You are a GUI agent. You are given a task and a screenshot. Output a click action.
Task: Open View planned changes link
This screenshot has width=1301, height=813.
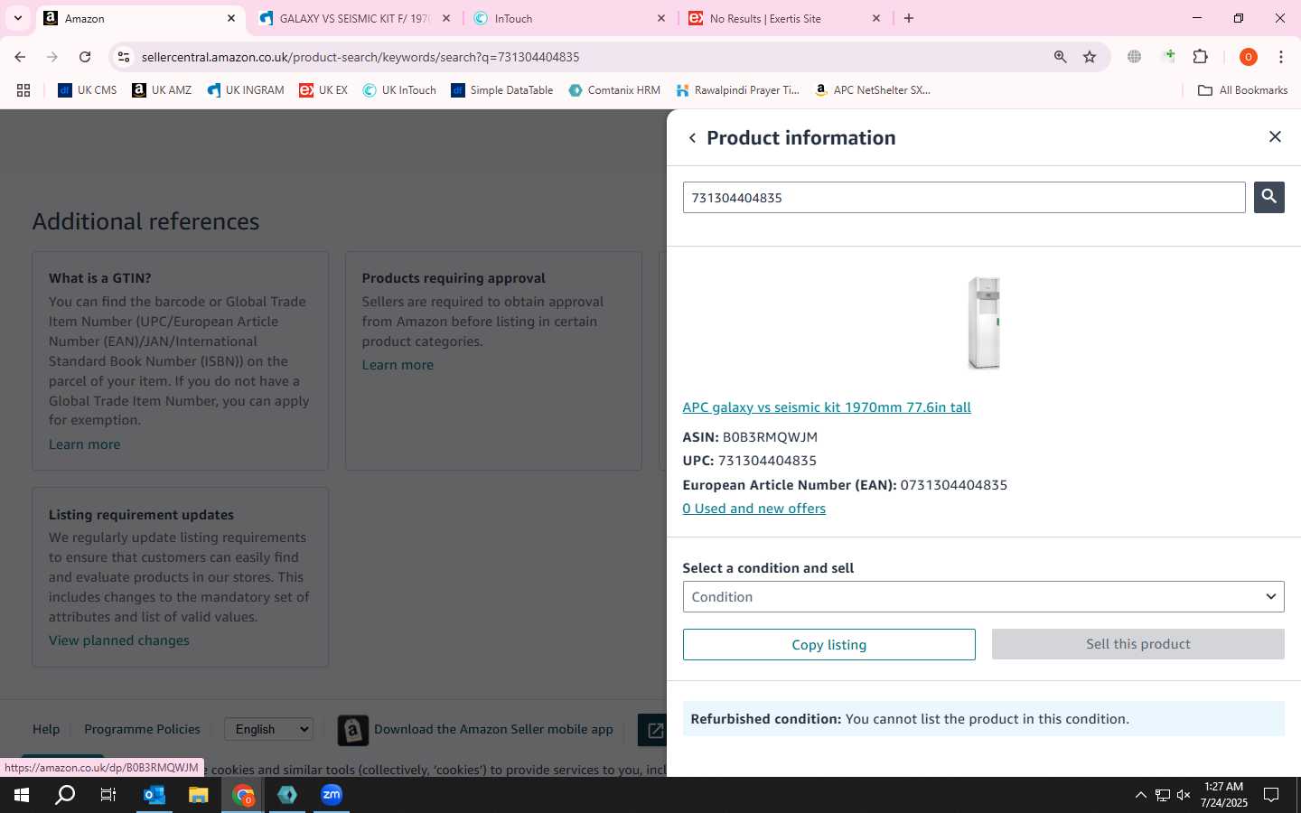pyautogui.click(x=119, y=640)
